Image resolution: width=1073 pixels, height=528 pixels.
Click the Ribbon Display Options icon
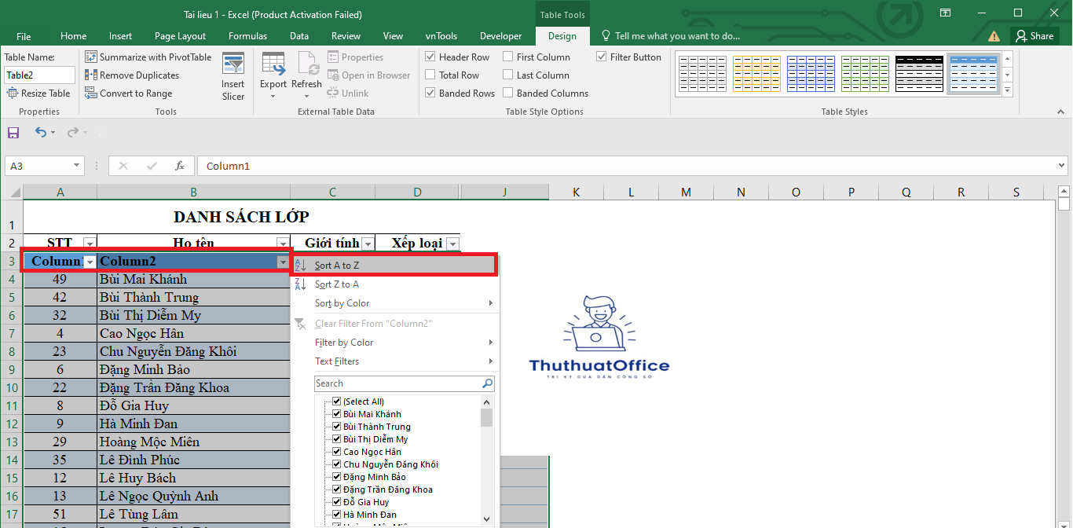click(x=945, y=13)
